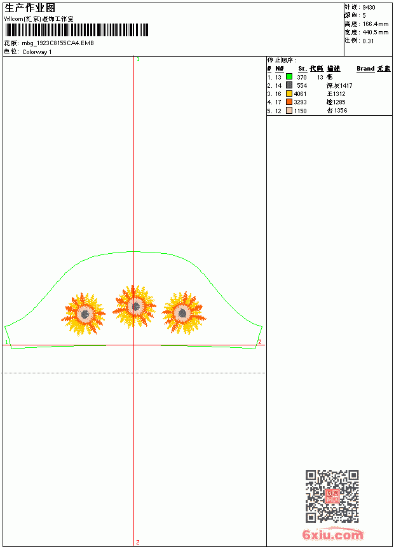Click the Brand column header
The image size is (394, 547).
(365, 69)
